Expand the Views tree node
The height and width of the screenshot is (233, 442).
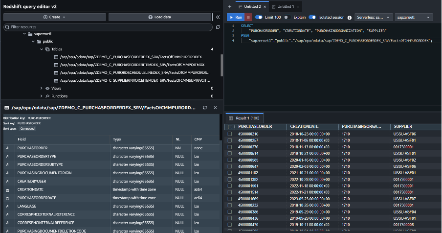coord(41,88)
